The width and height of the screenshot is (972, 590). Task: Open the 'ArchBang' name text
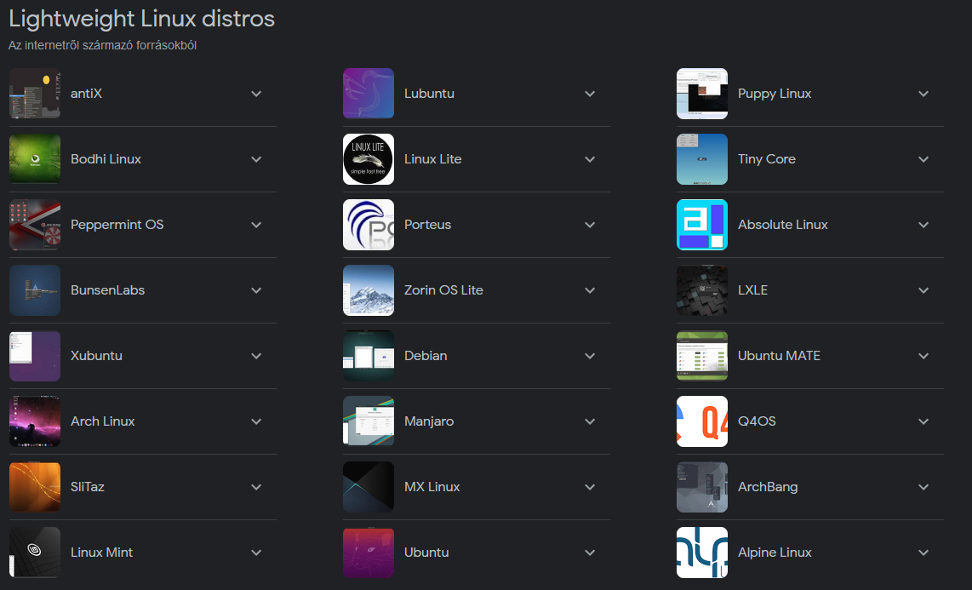[768, 487]
